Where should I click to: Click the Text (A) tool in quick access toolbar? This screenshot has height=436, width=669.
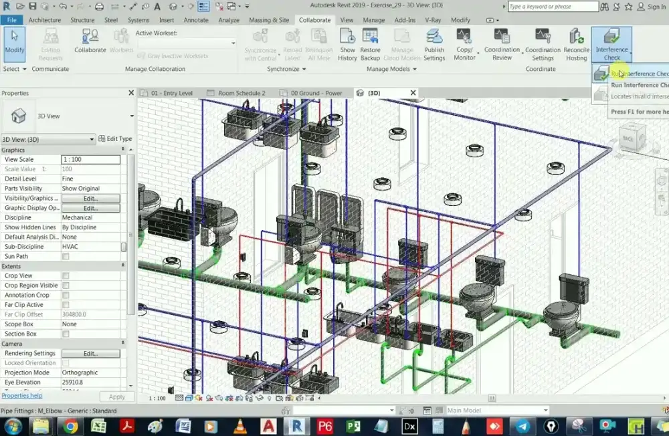(x=157, y=6)
